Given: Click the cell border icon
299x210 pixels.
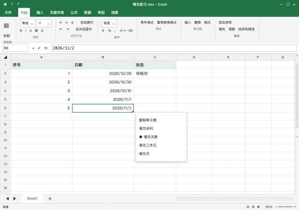Looking at the screenshot, I should (x=36, y=30).
